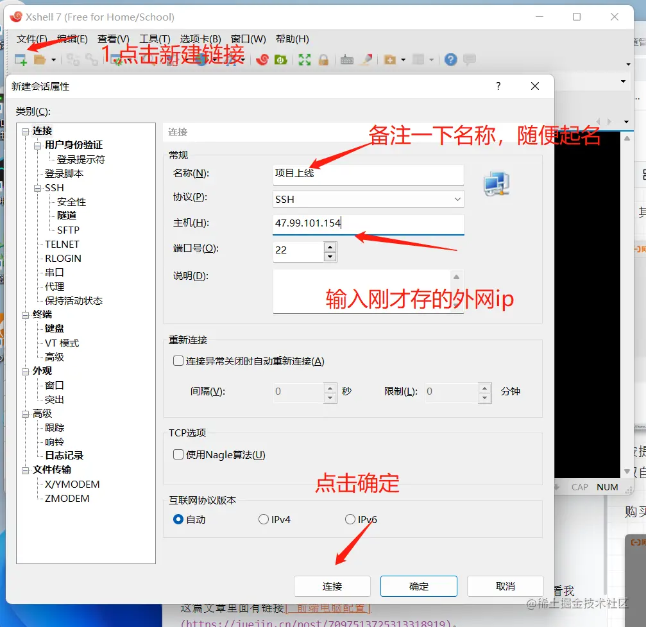Open the dropdown arrow beside the new folder icon
This screenshot has width=646, height=627.
pyautogui.click(x=403, y=60)
